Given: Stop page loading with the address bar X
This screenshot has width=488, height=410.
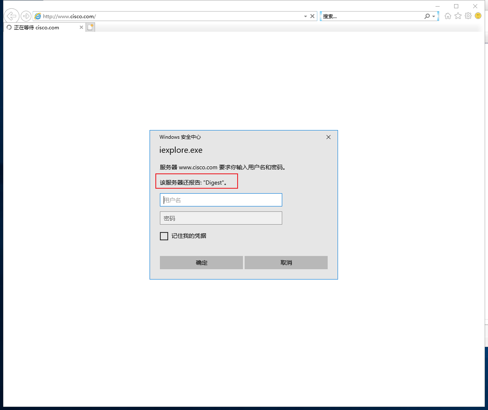Looking at the screenshot, I should [x=312, y=16].
